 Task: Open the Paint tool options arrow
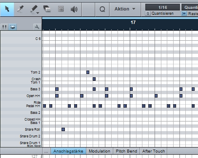click(37, 13)
